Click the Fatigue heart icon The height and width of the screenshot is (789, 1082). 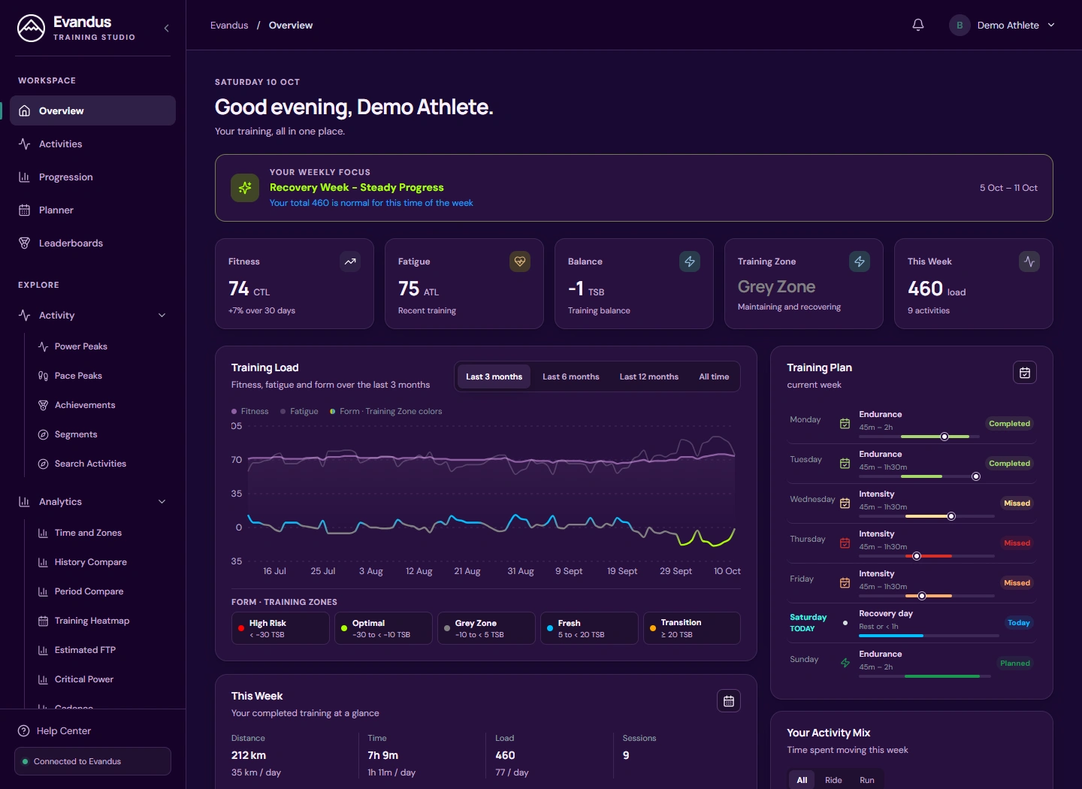520,261
